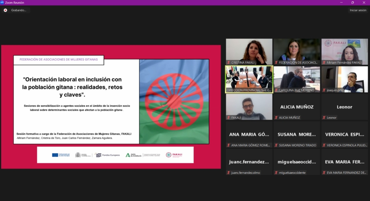Click muted mic icon beside miguelsaeoccidente label

[x=276, y=173]
